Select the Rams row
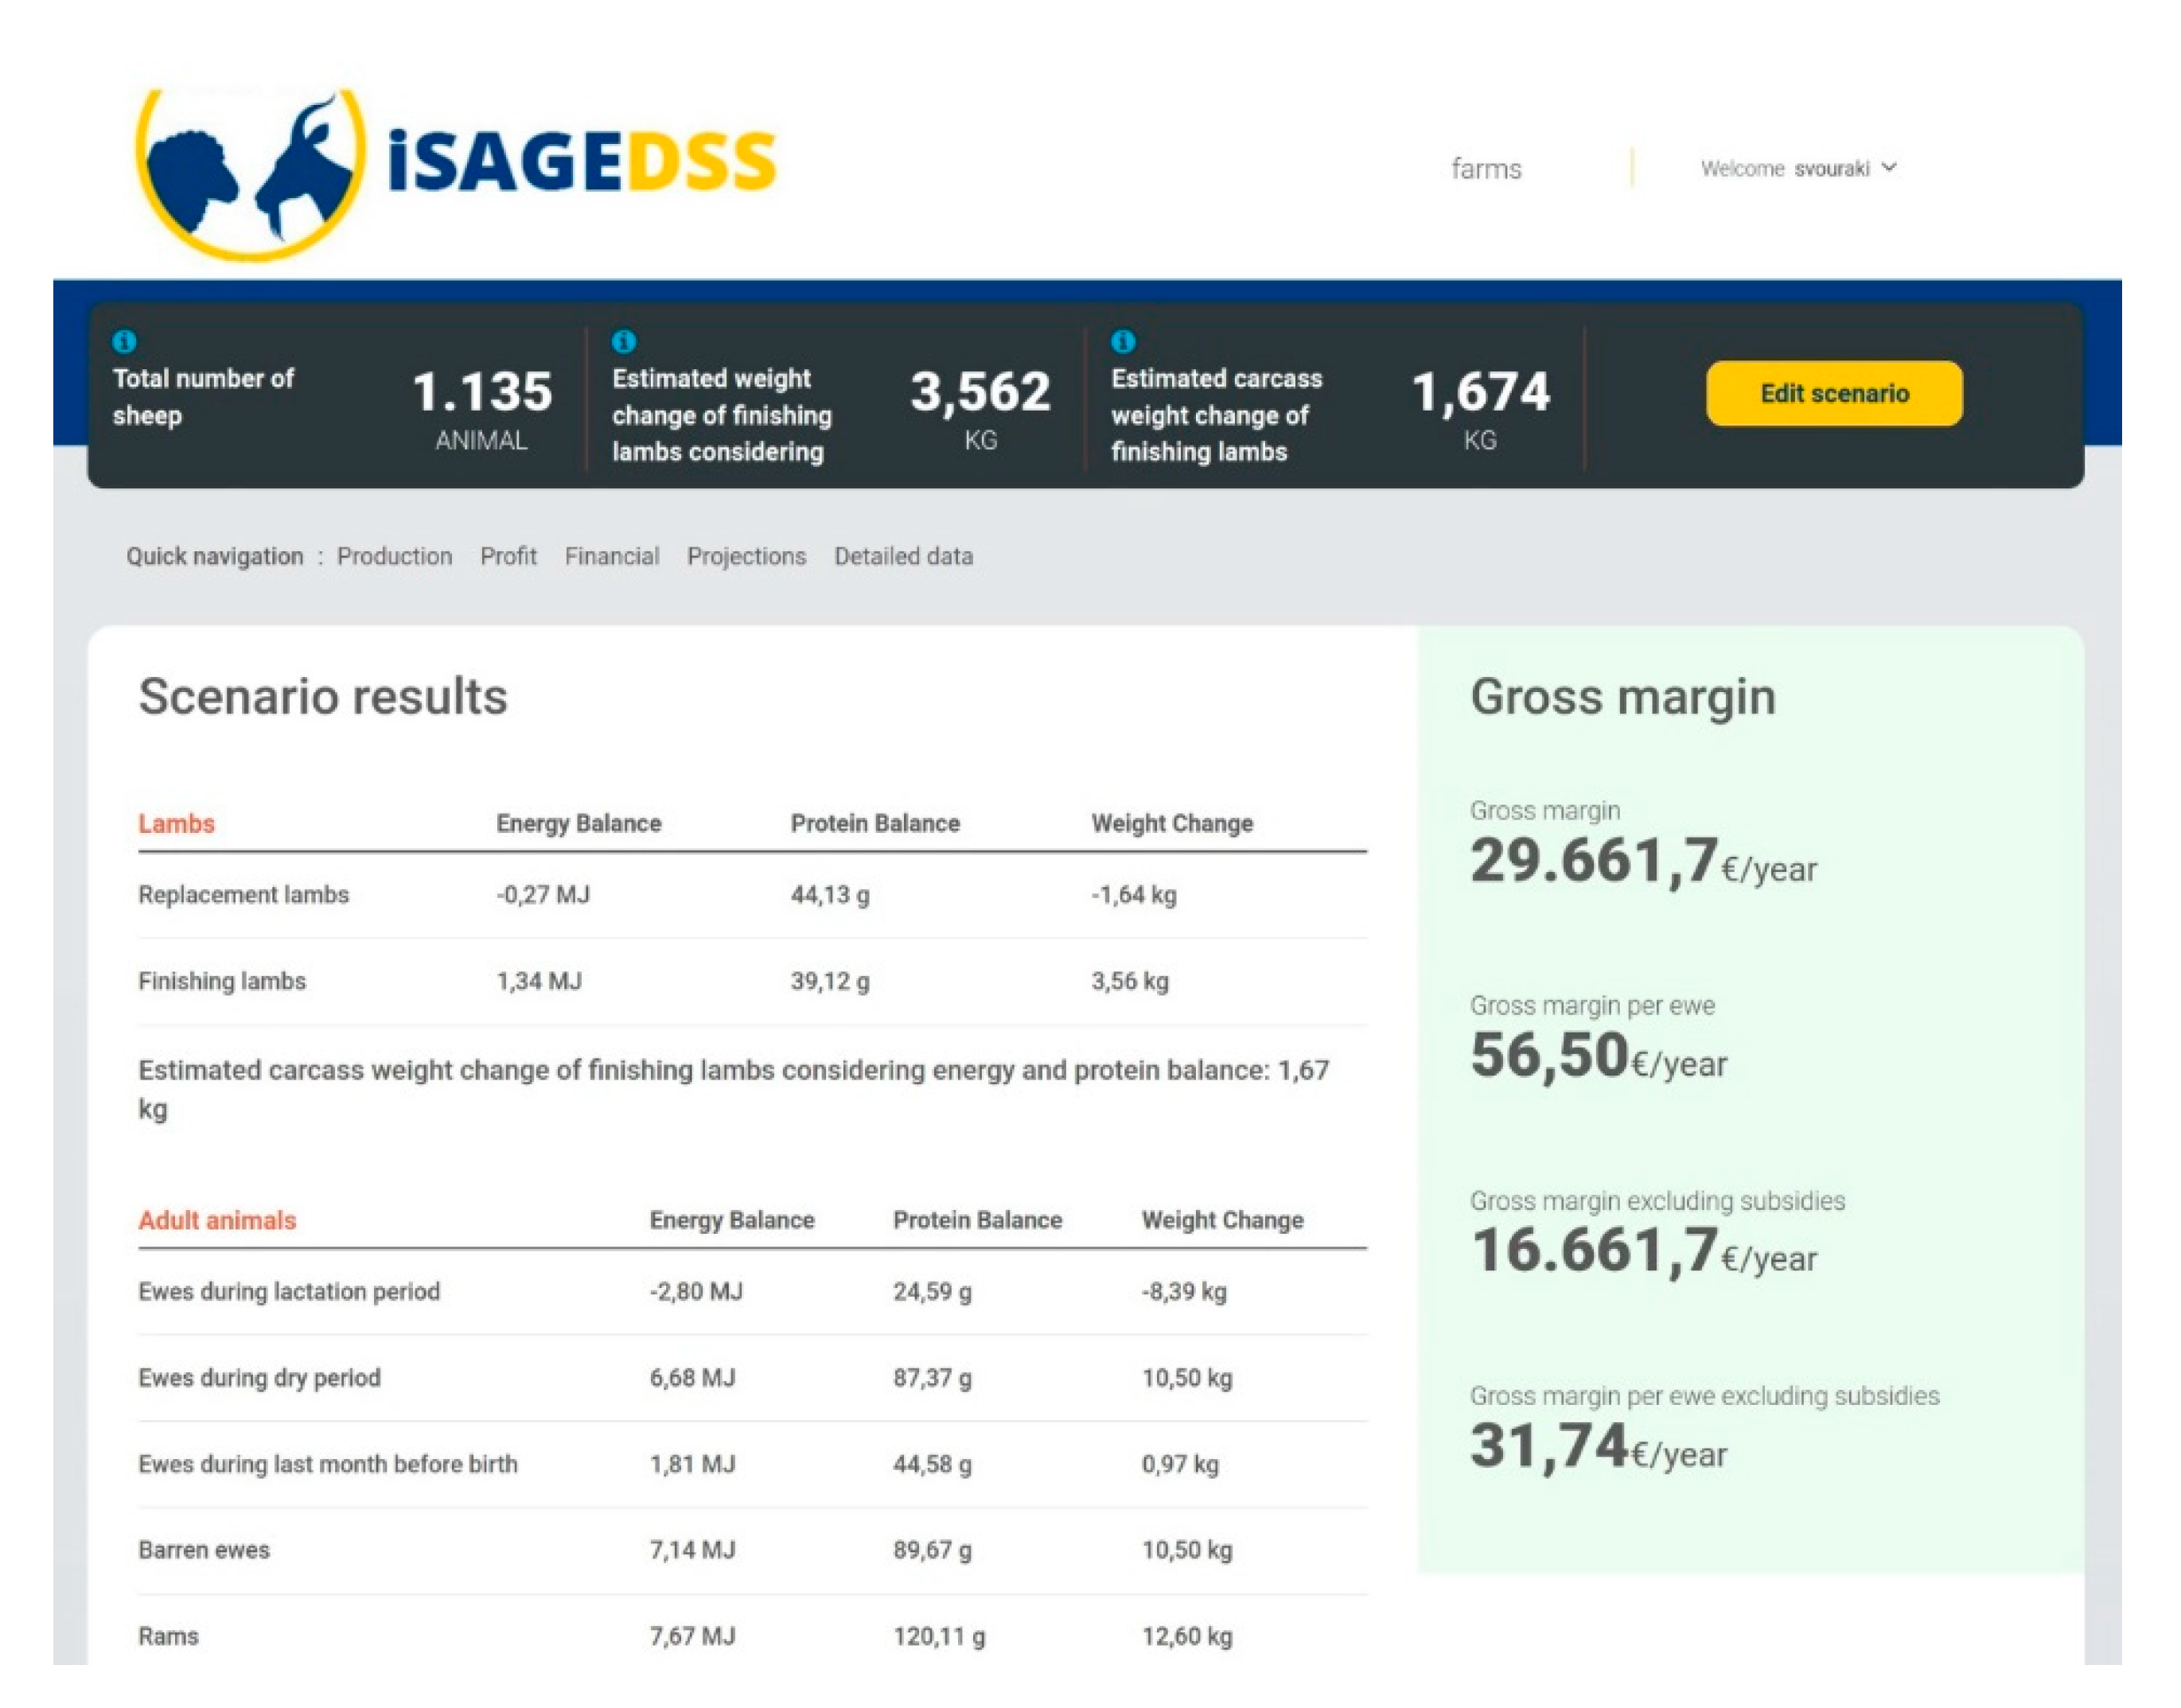2181x1708 pixels. [x=169, y=1636]
